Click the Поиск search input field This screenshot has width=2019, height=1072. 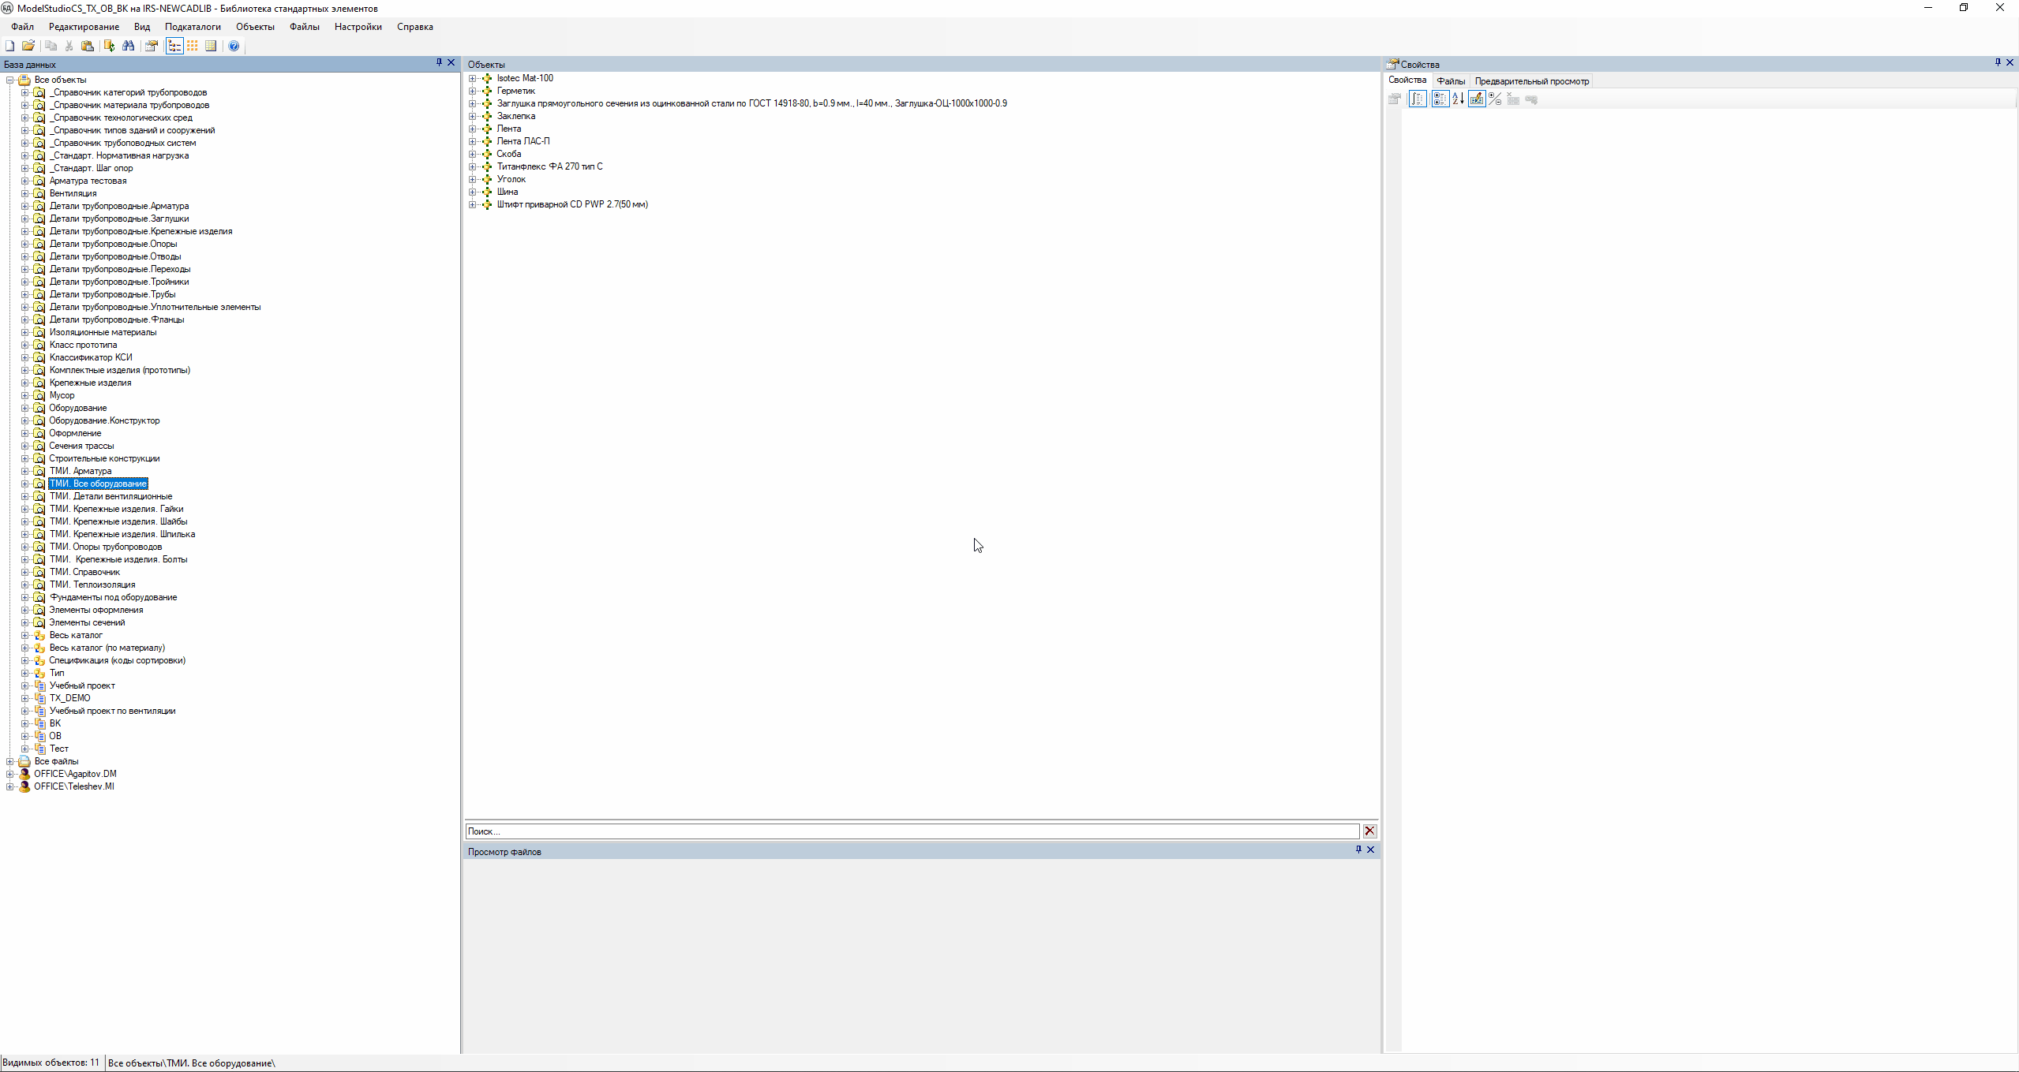(x=912, y=831)
